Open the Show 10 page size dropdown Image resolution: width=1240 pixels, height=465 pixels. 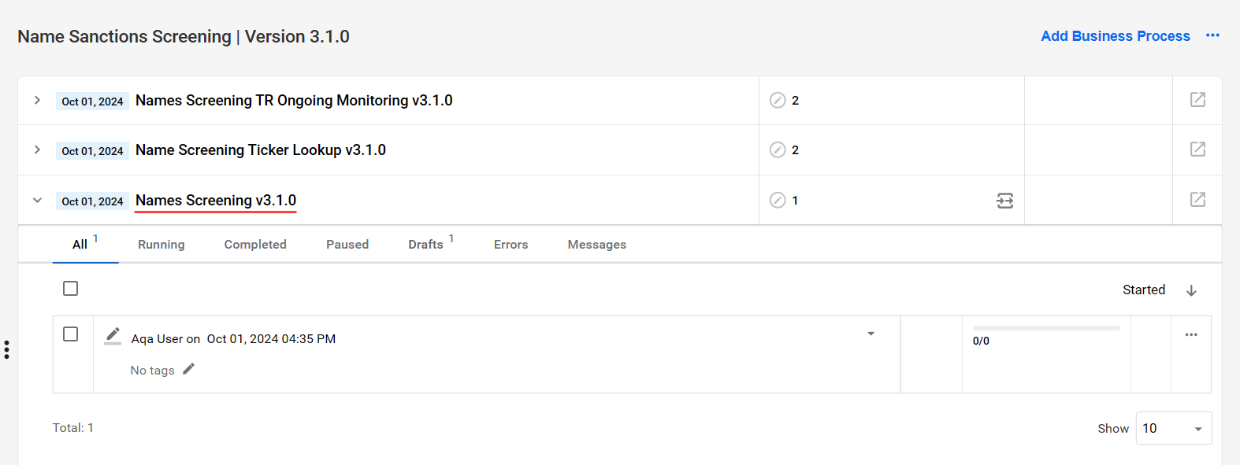tap(1174, 428)
